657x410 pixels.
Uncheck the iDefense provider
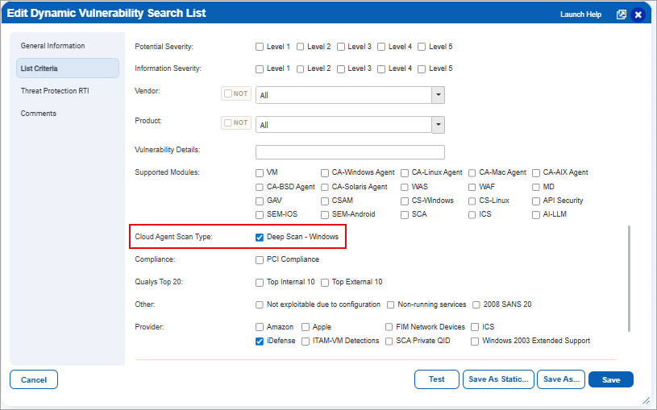(260, 342)
